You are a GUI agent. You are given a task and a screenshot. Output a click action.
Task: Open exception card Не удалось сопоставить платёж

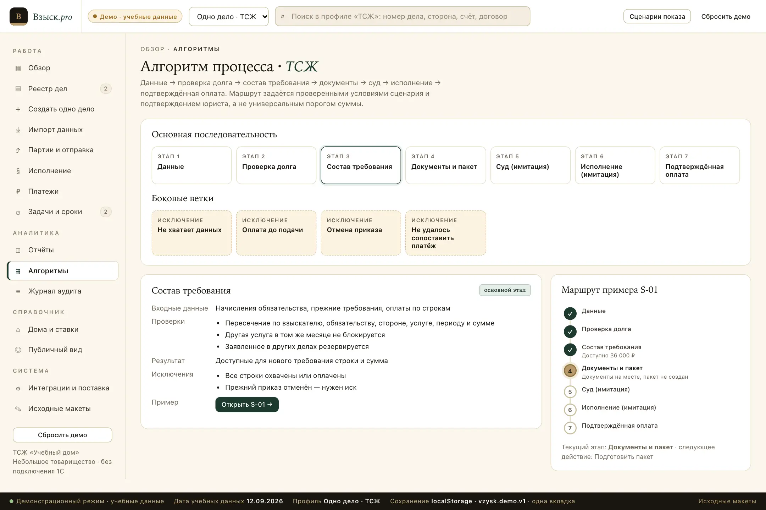click(x=445, y=233)
